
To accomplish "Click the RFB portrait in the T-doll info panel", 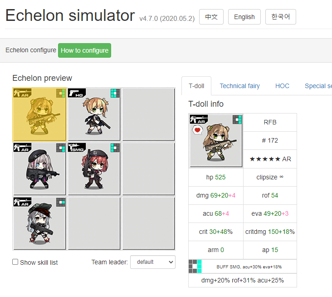I will (216, 140).
